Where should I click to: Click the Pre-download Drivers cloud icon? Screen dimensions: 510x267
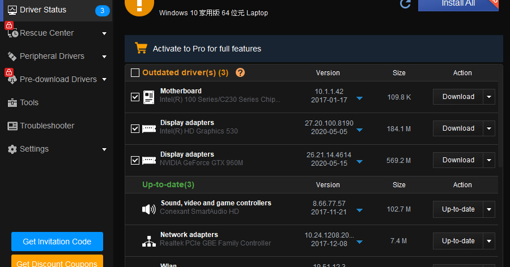(12, 80)
